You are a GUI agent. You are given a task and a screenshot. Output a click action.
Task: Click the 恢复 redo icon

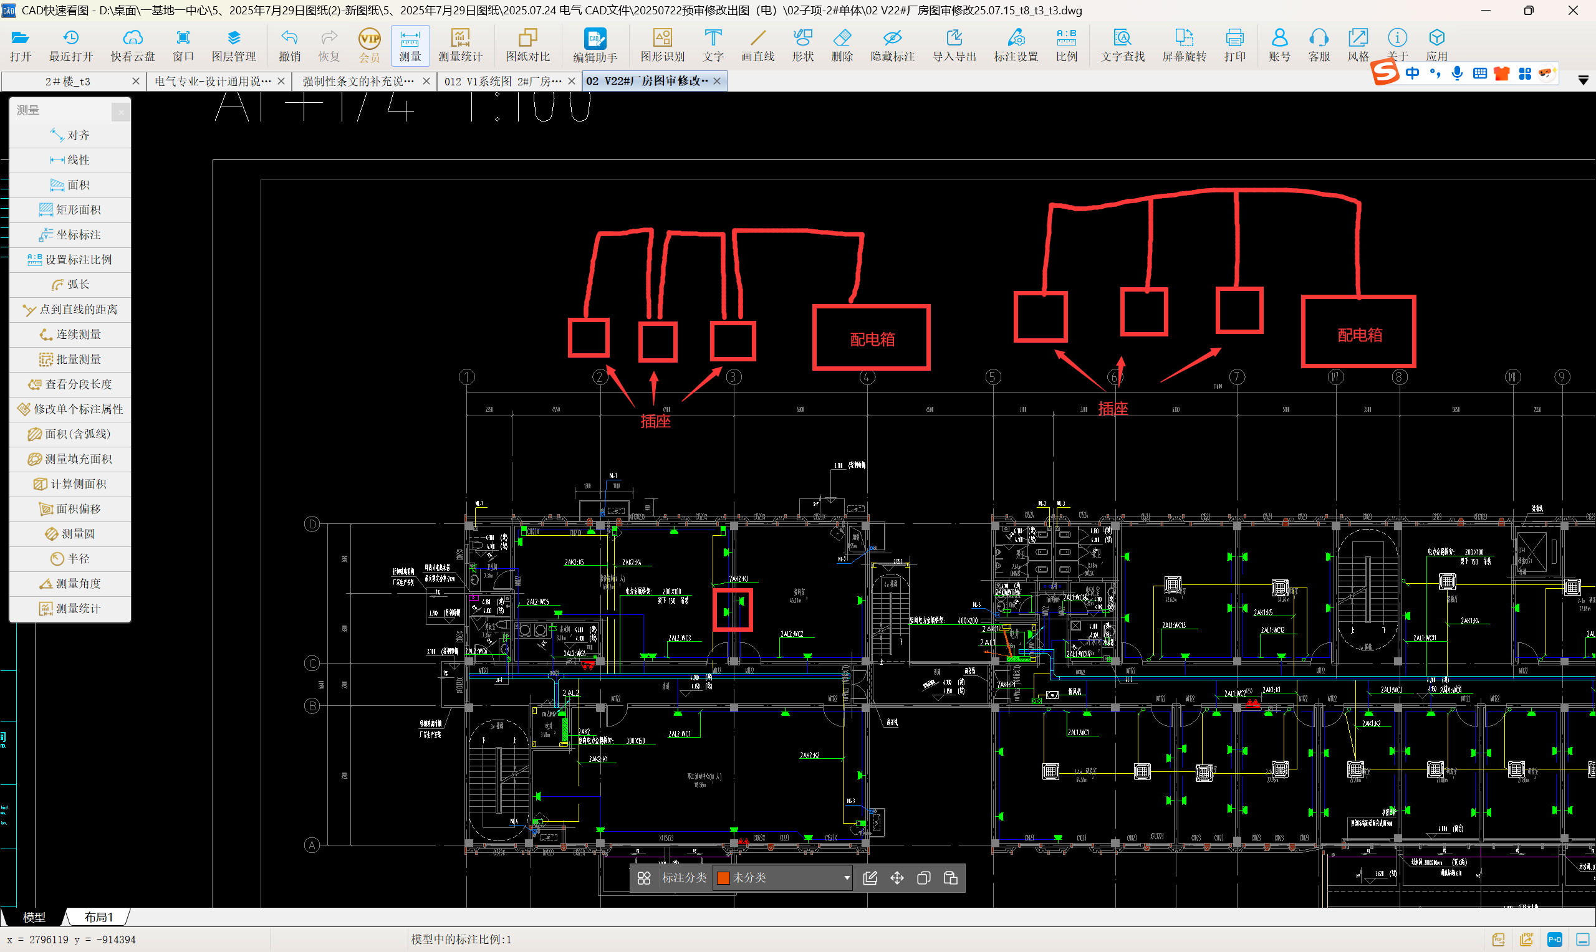click(x=329, y=45)
